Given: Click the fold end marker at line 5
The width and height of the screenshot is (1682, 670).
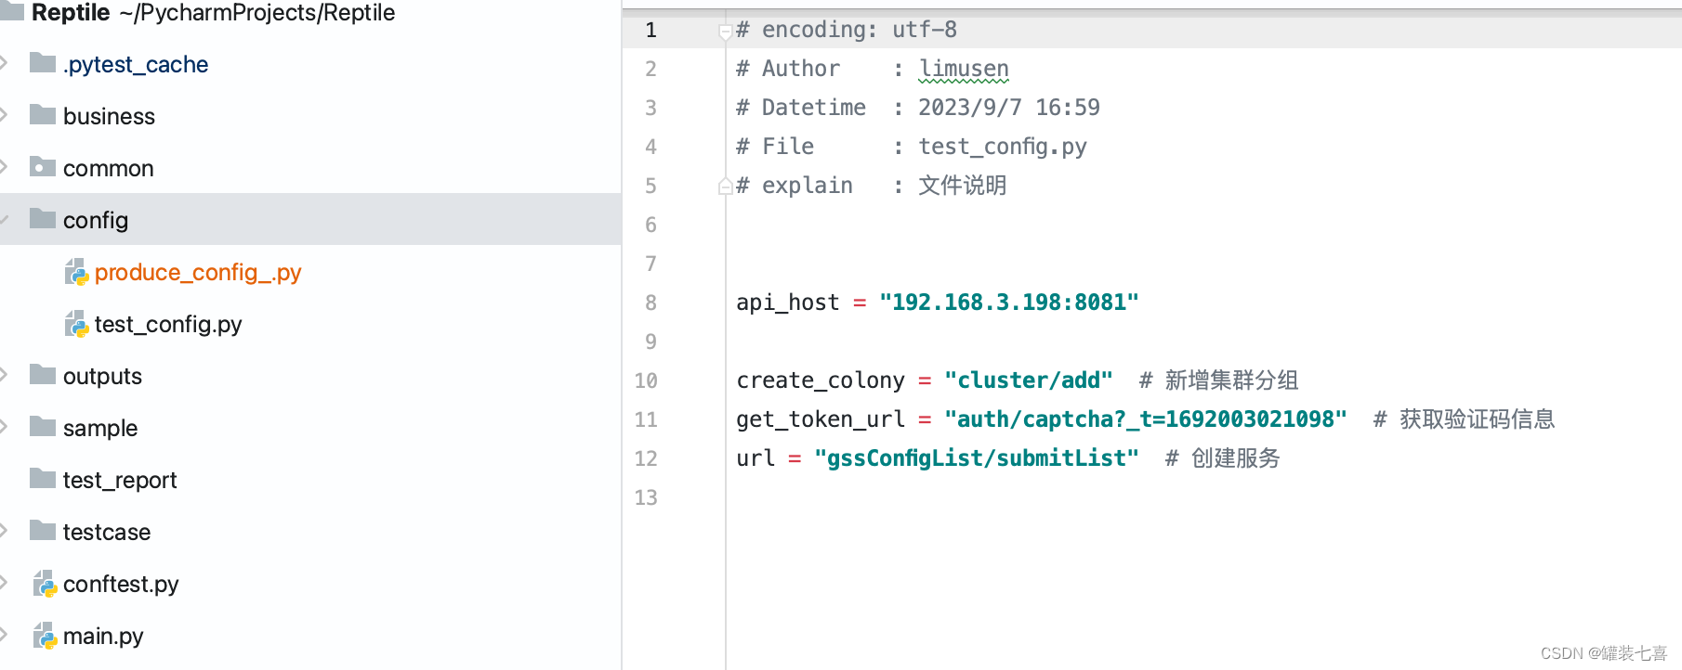Looking at the screenshot, I should 725,187.
